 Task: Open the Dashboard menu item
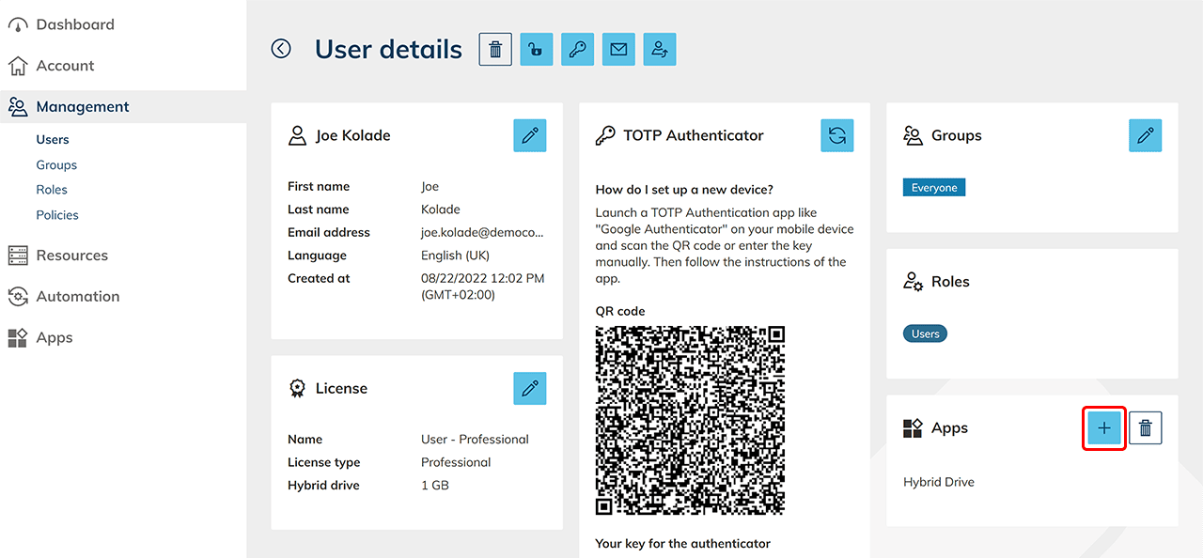[x=74, y=24]
